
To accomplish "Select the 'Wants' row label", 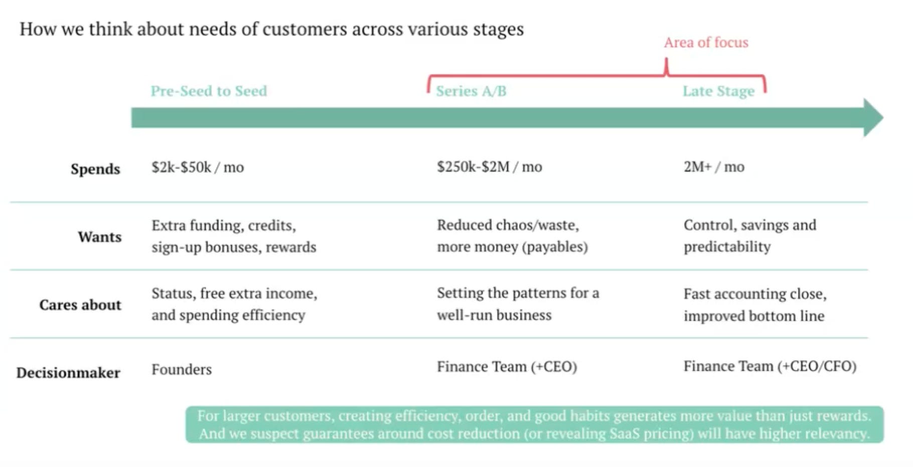I will coord(99,237).
